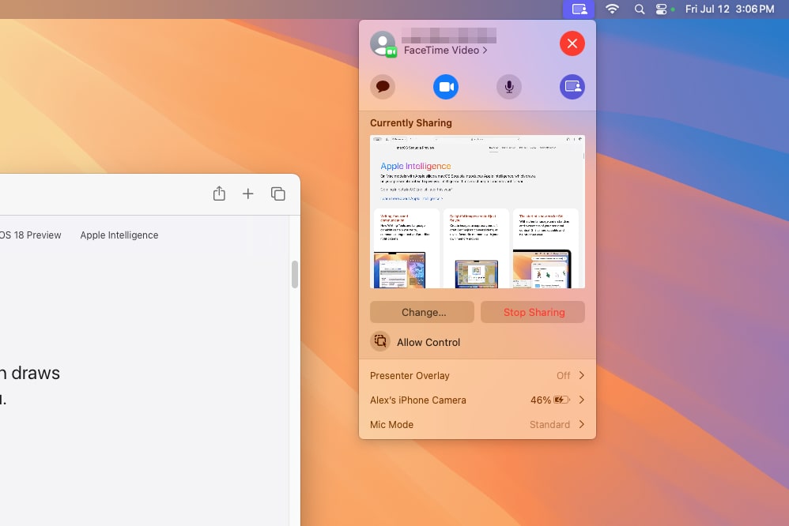Viewport: 789px width, 526px height.
Task: Click the Change... button
Action: (421, 312)
